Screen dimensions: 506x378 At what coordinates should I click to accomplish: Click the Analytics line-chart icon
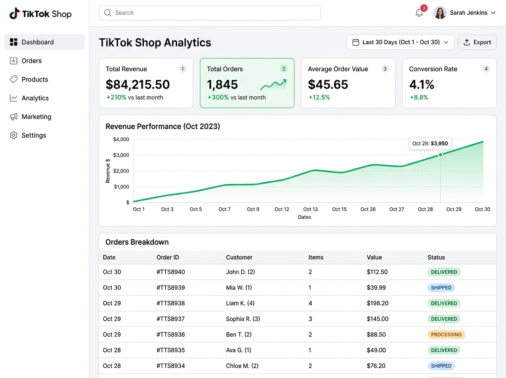click(13, 98)
